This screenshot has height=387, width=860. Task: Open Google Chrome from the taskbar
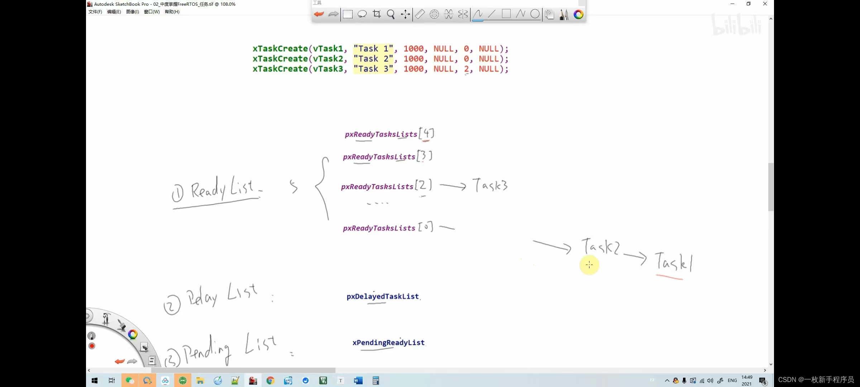pos(270,381)
